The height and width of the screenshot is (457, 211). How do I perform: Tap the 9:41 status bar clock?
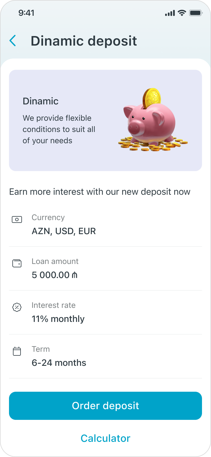(26, 13)
